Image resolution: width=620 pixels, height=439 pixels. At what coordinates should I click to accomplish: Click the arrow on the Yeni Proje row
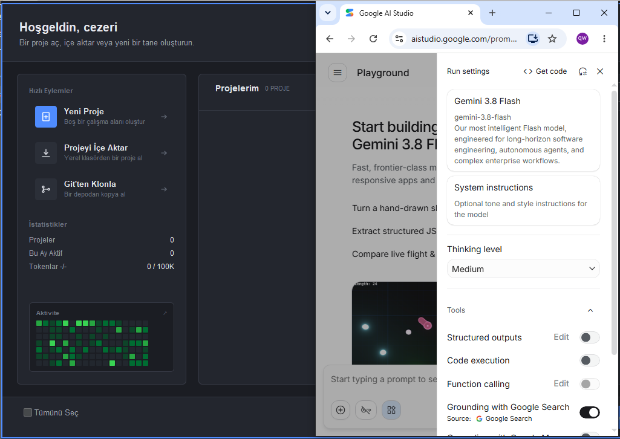tap(164, 117)
